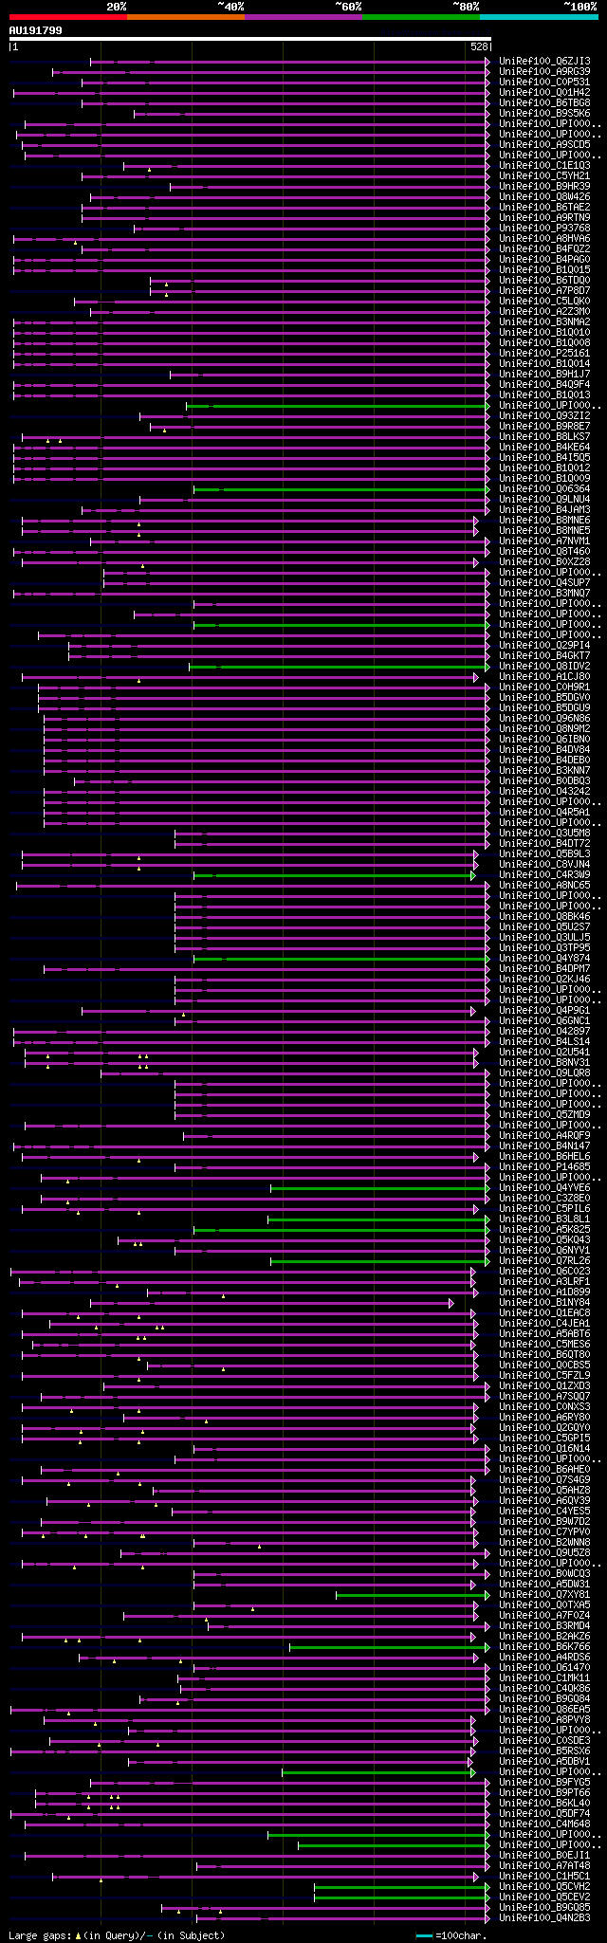Select hit UniRef100_Q4N2B3
Screen dimensions: 607x1943
[x=544, y=1917]
